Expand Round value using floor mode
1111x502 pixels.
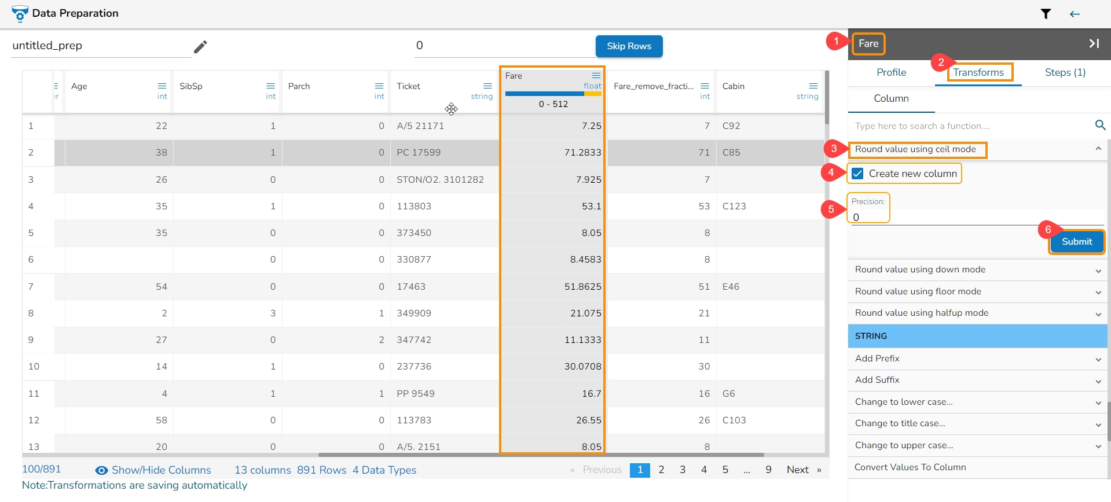[1098, 292]
